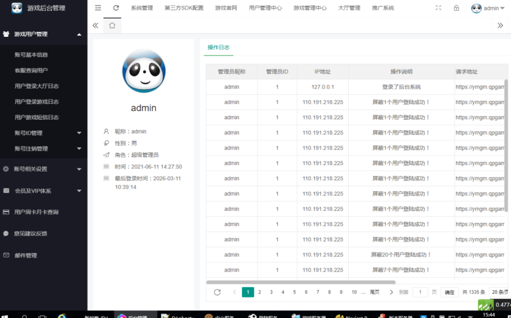Open the 游戏管理中心 top menu
This screenshot has height=318, width=511.
point(310,8)
